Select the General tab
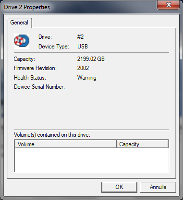183x200 pixels. (x=19, y=23)
